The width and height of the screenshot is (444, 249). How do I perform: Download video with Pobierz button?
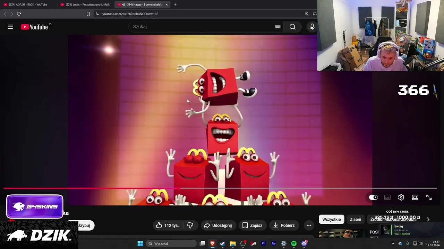pyautogui.click(x=284, y=225)
